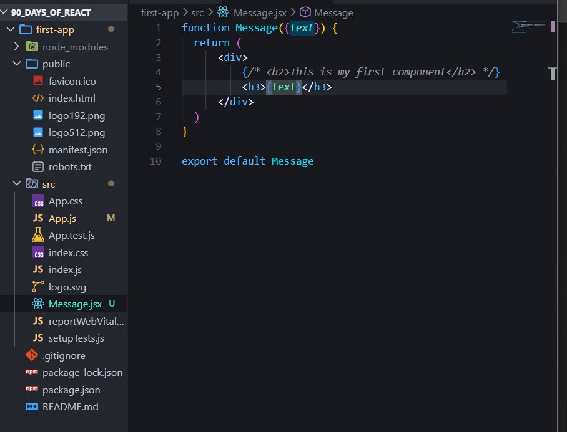Open App.js from the src folder
The height and width of the screenshot is (432, 567).
pos(62,218)
